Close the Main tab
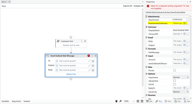Viewport: 192px width, 104px height. click(9, 2)
